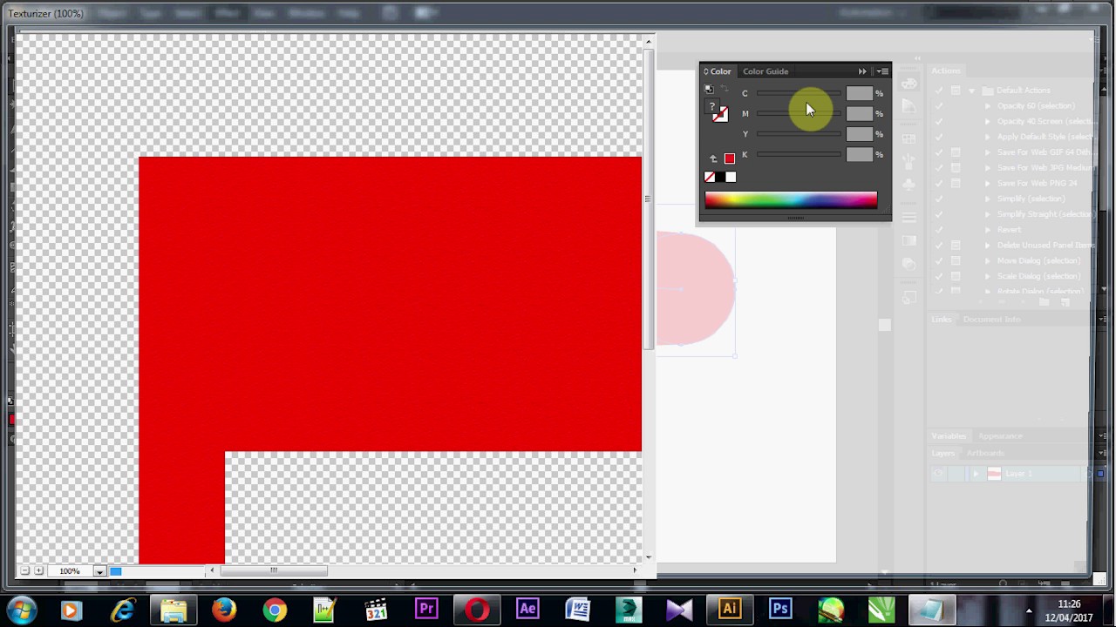This screenshot has width=1116, height=627.
Task: Click the K percentage input field
Action: 859,154
